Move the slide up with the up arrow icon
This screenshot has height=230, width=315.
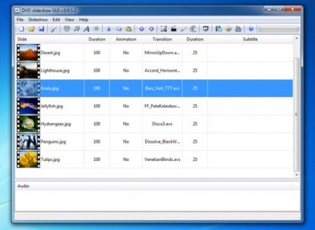click(142, 29)
